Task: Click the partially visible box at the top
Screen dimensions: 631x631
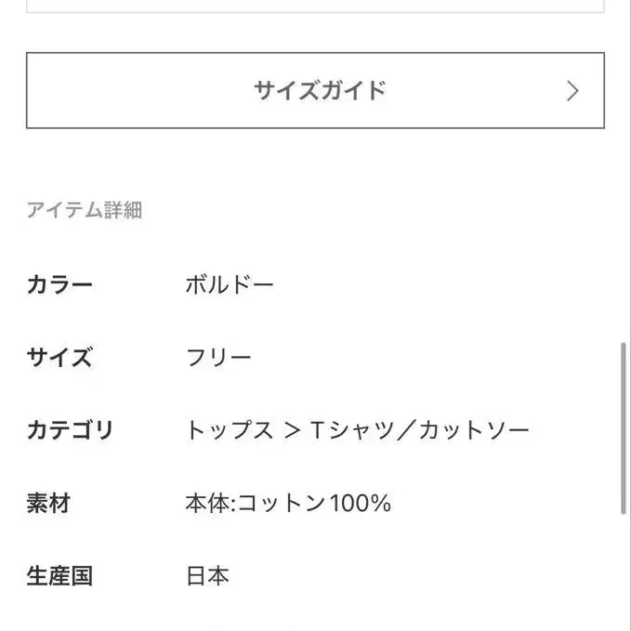Action: point(315,6)
